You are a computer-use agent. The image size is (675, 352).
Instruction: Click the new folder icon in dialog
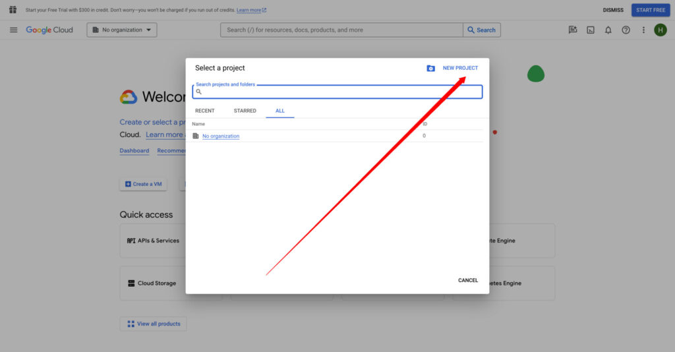tap(430, 69)
